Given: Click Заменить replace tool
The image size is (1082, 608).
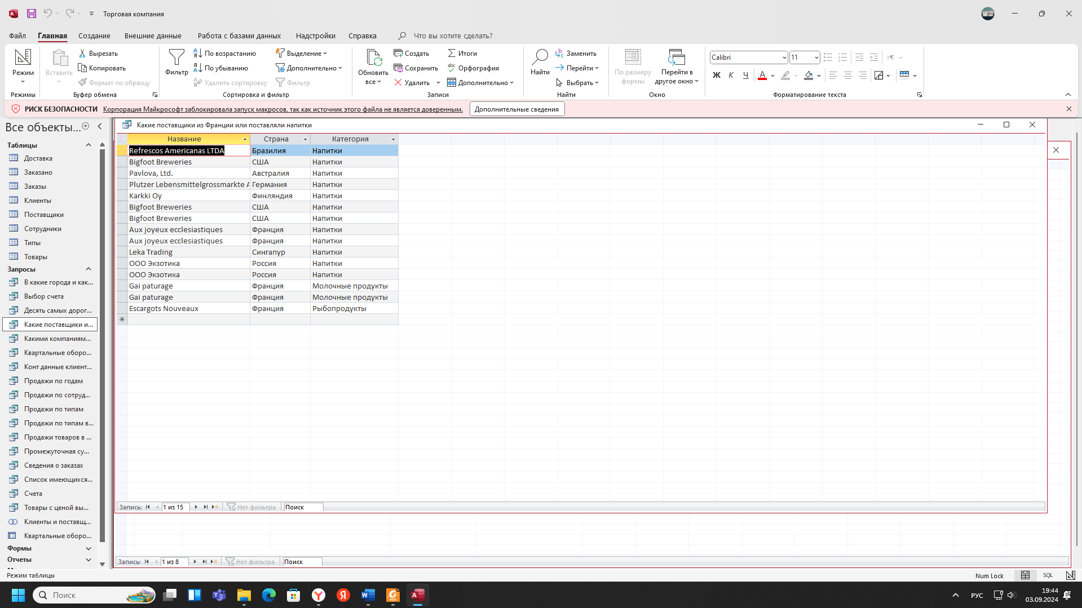Looking at the screenshot, I should point(576,54).
